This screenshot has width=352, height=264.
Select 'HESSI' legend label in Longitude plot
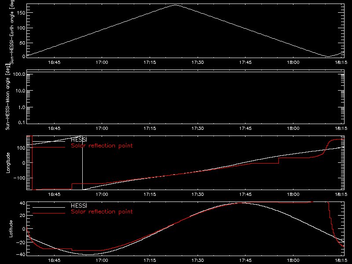[79, 140]
